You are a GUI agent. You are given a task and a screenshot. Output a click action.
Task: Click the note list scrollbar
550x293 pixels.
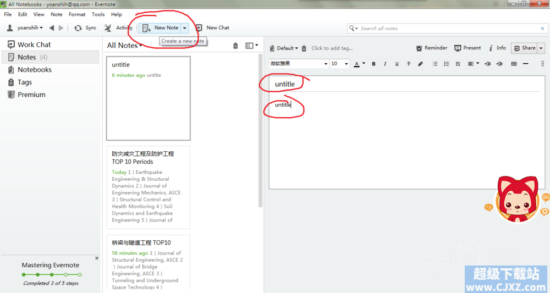[260, 130]
